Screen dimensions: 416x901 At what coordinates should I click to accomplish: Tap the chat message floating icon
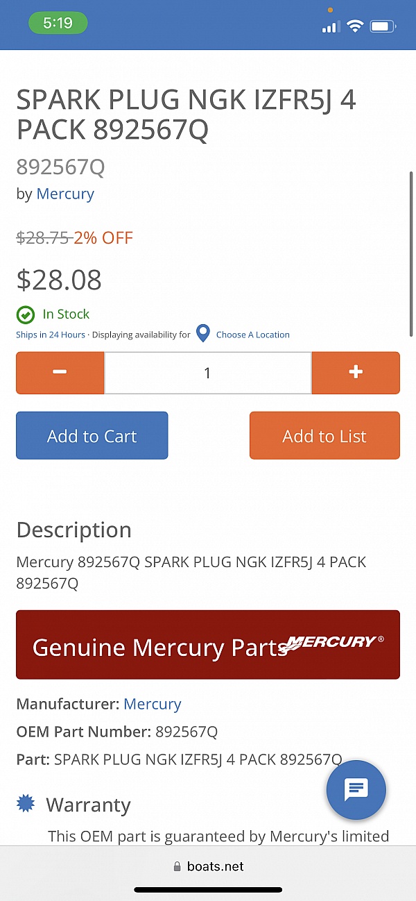tap(356, 790)
